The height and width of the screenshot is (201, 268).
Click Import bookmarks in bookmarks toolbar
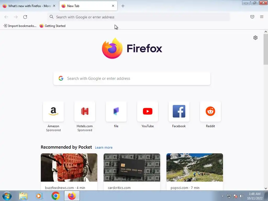[20, 26]
